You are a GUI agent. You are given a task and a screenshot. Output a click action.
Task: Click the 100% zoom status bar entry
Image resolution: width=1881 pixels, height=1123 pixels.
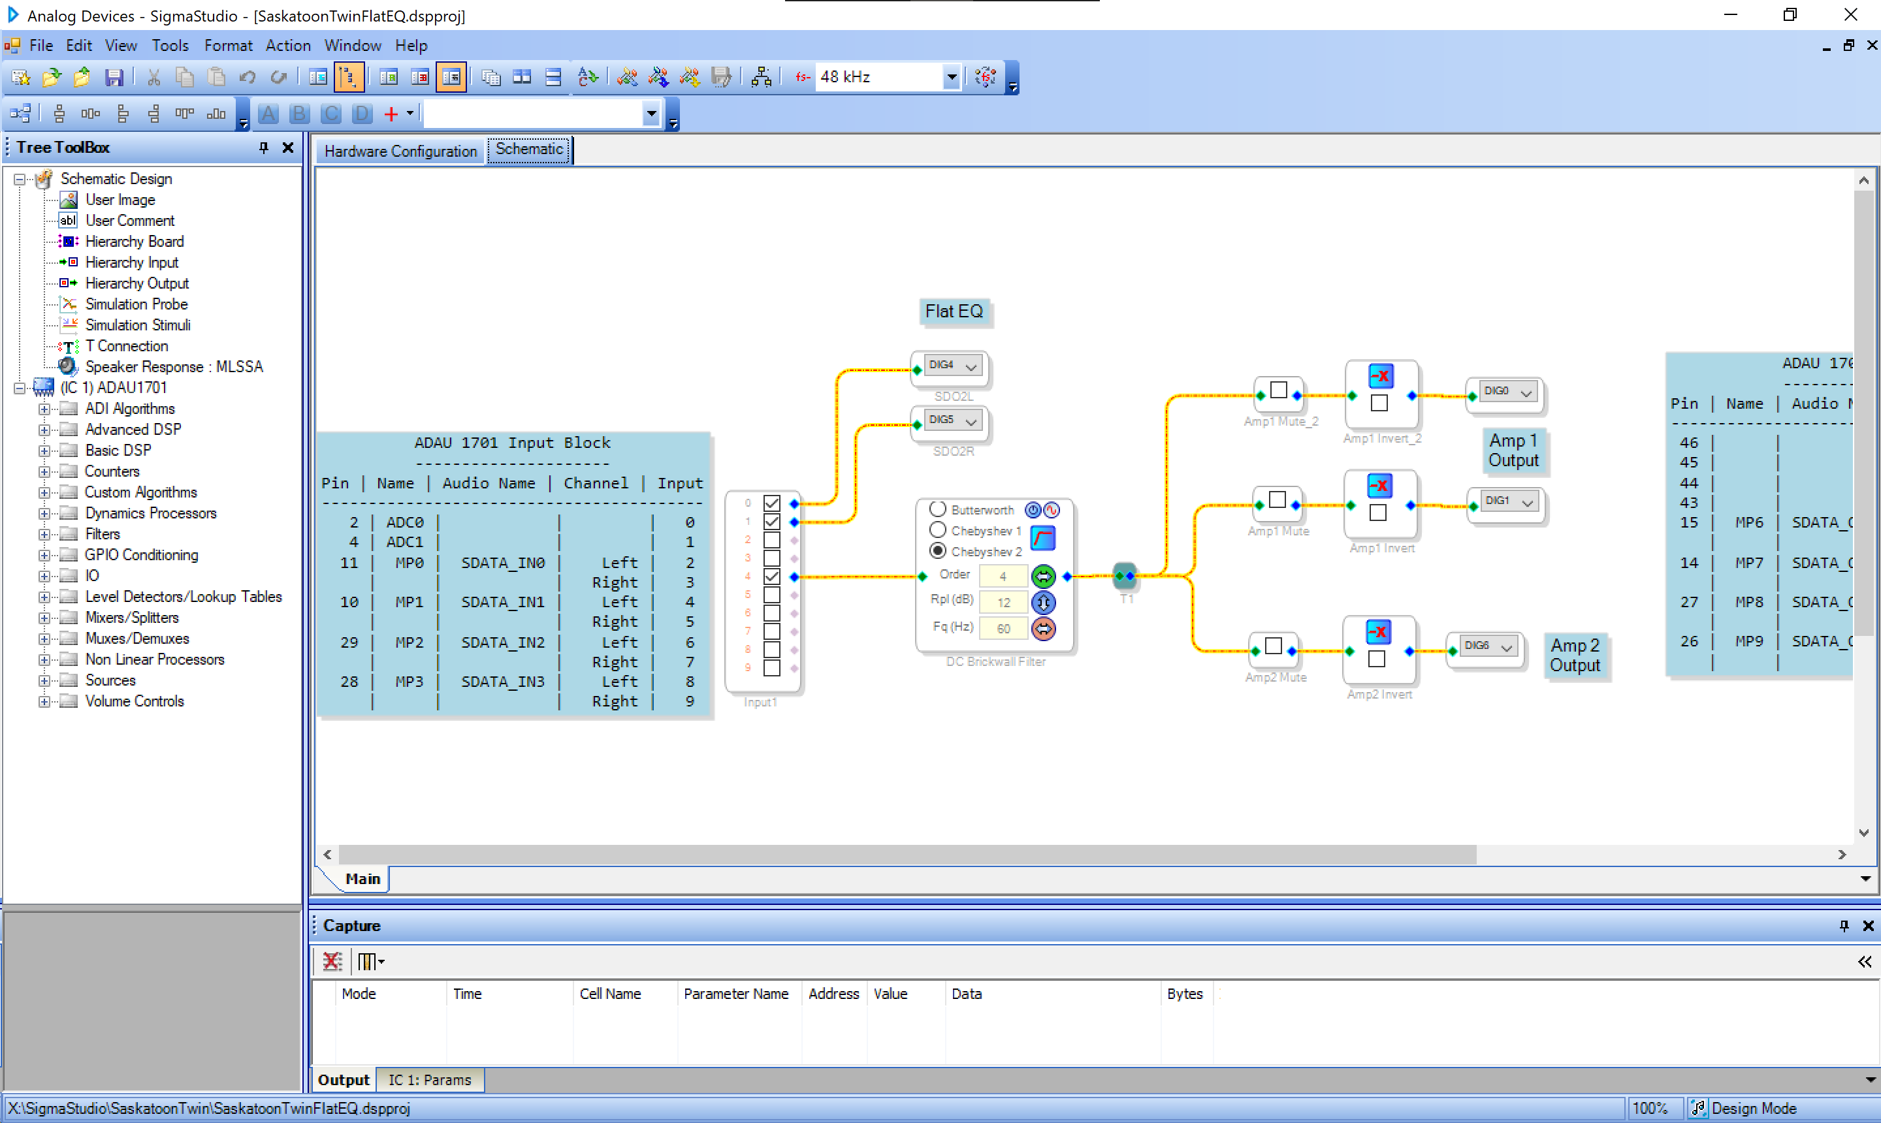(x=1650, y=1109)
